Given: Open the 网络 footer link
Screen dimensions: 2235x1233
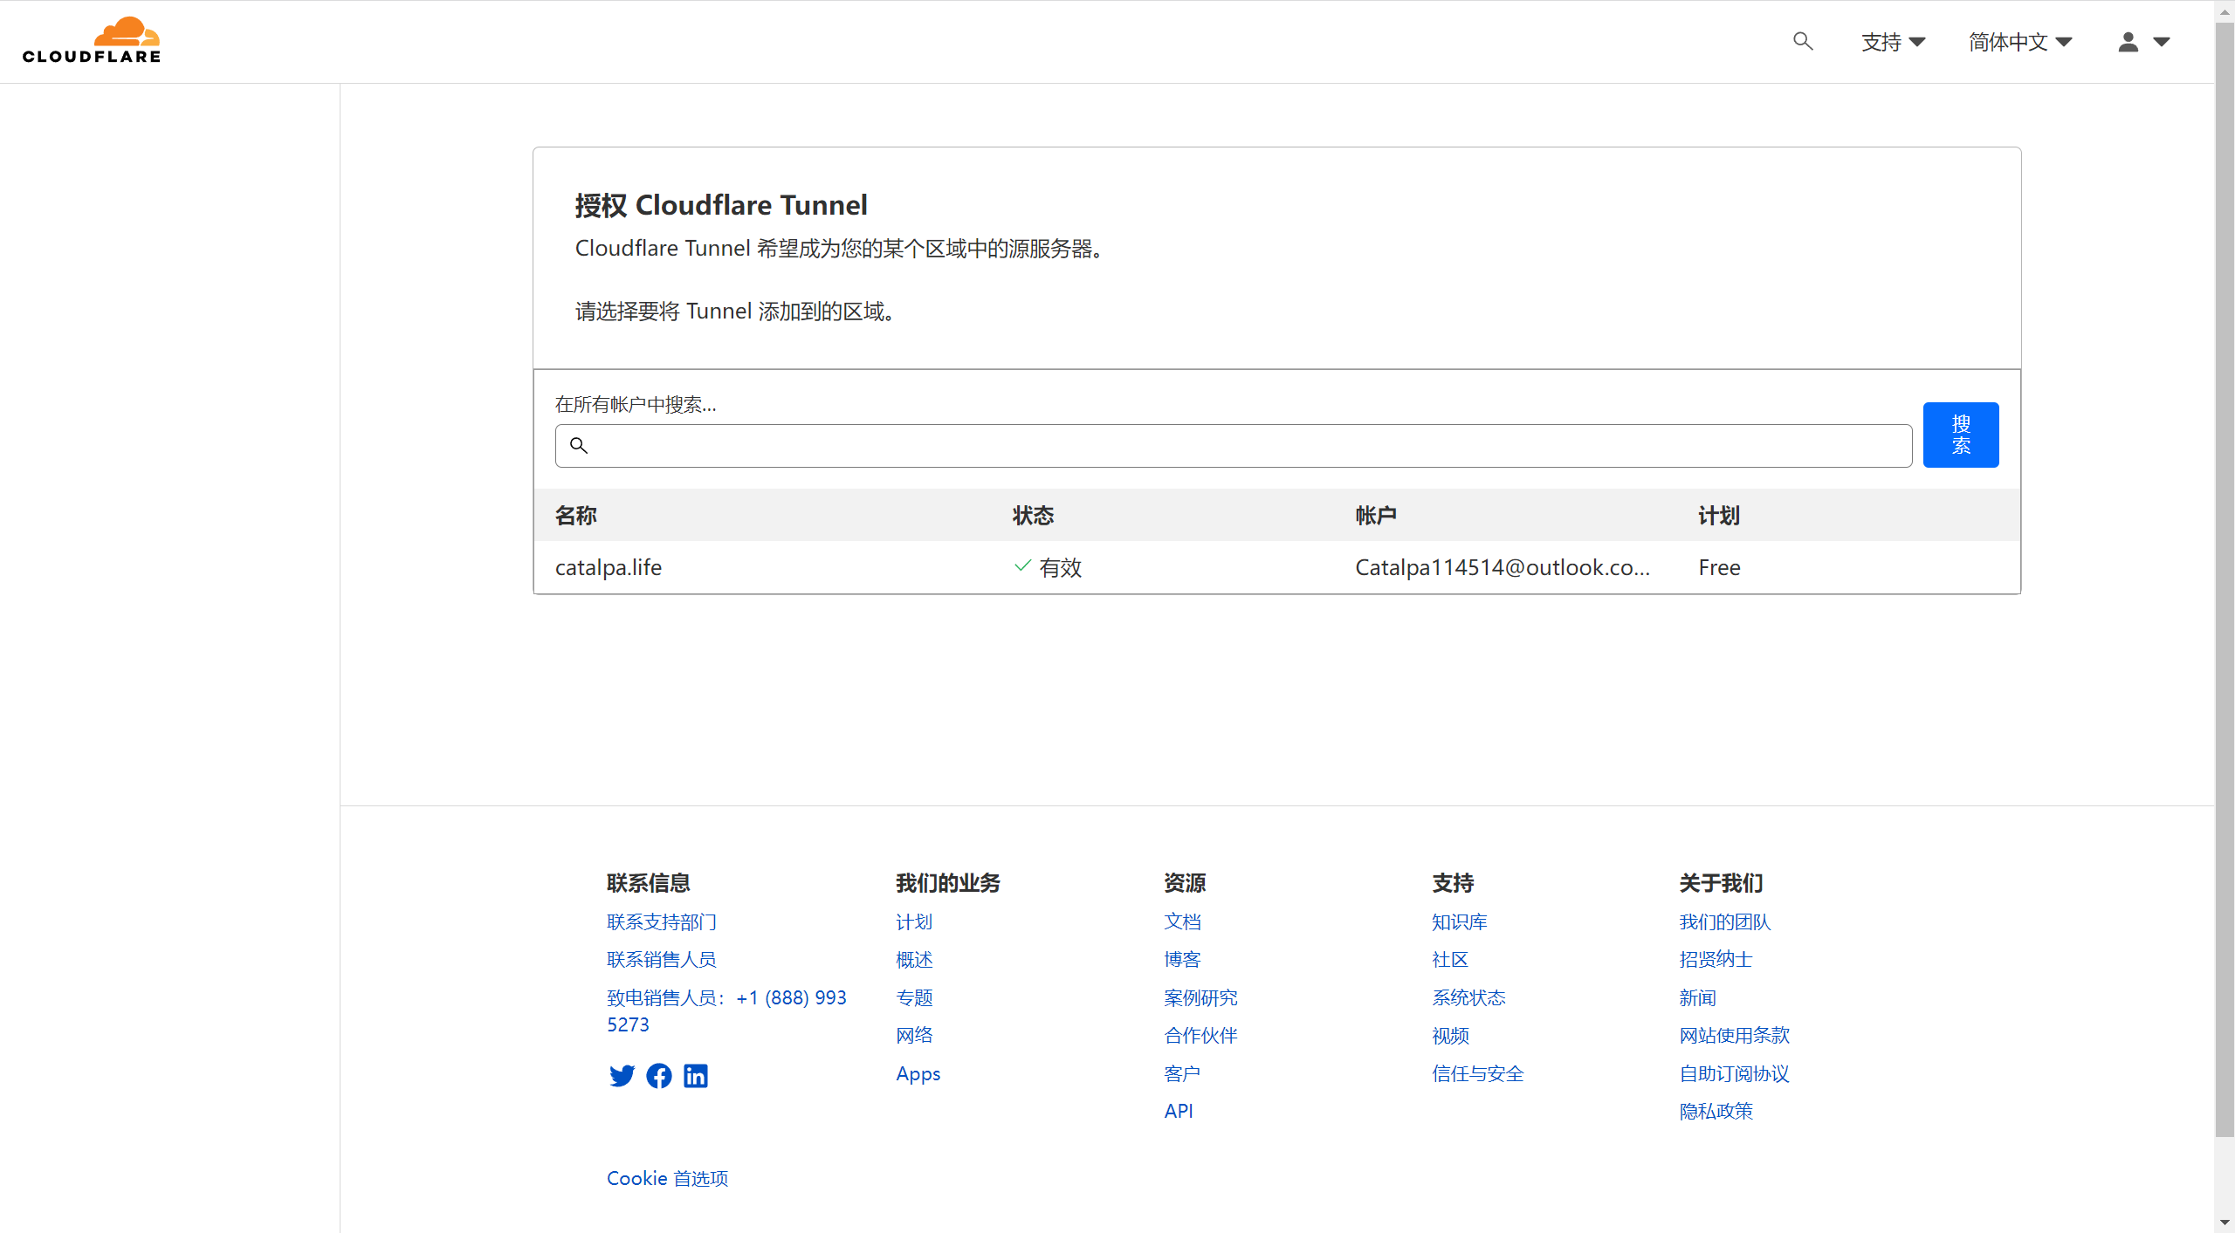Looking at the screenshot, I should coord(914,1035).
